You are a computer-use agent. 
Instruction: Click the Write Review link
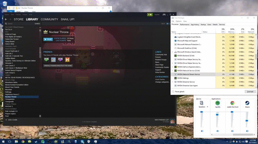pos(160,72)
